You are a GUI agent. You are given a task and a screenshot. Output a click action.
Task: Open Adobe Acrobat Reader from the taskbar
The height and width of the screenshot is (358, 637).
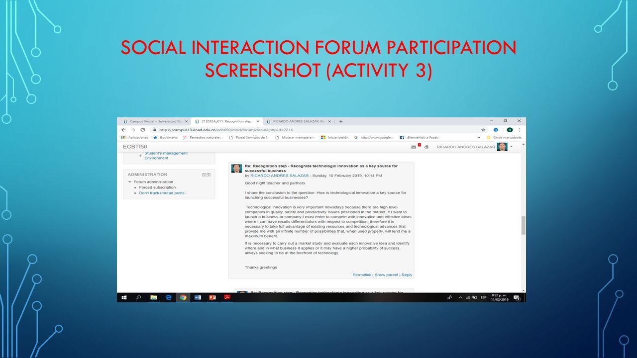226,298
